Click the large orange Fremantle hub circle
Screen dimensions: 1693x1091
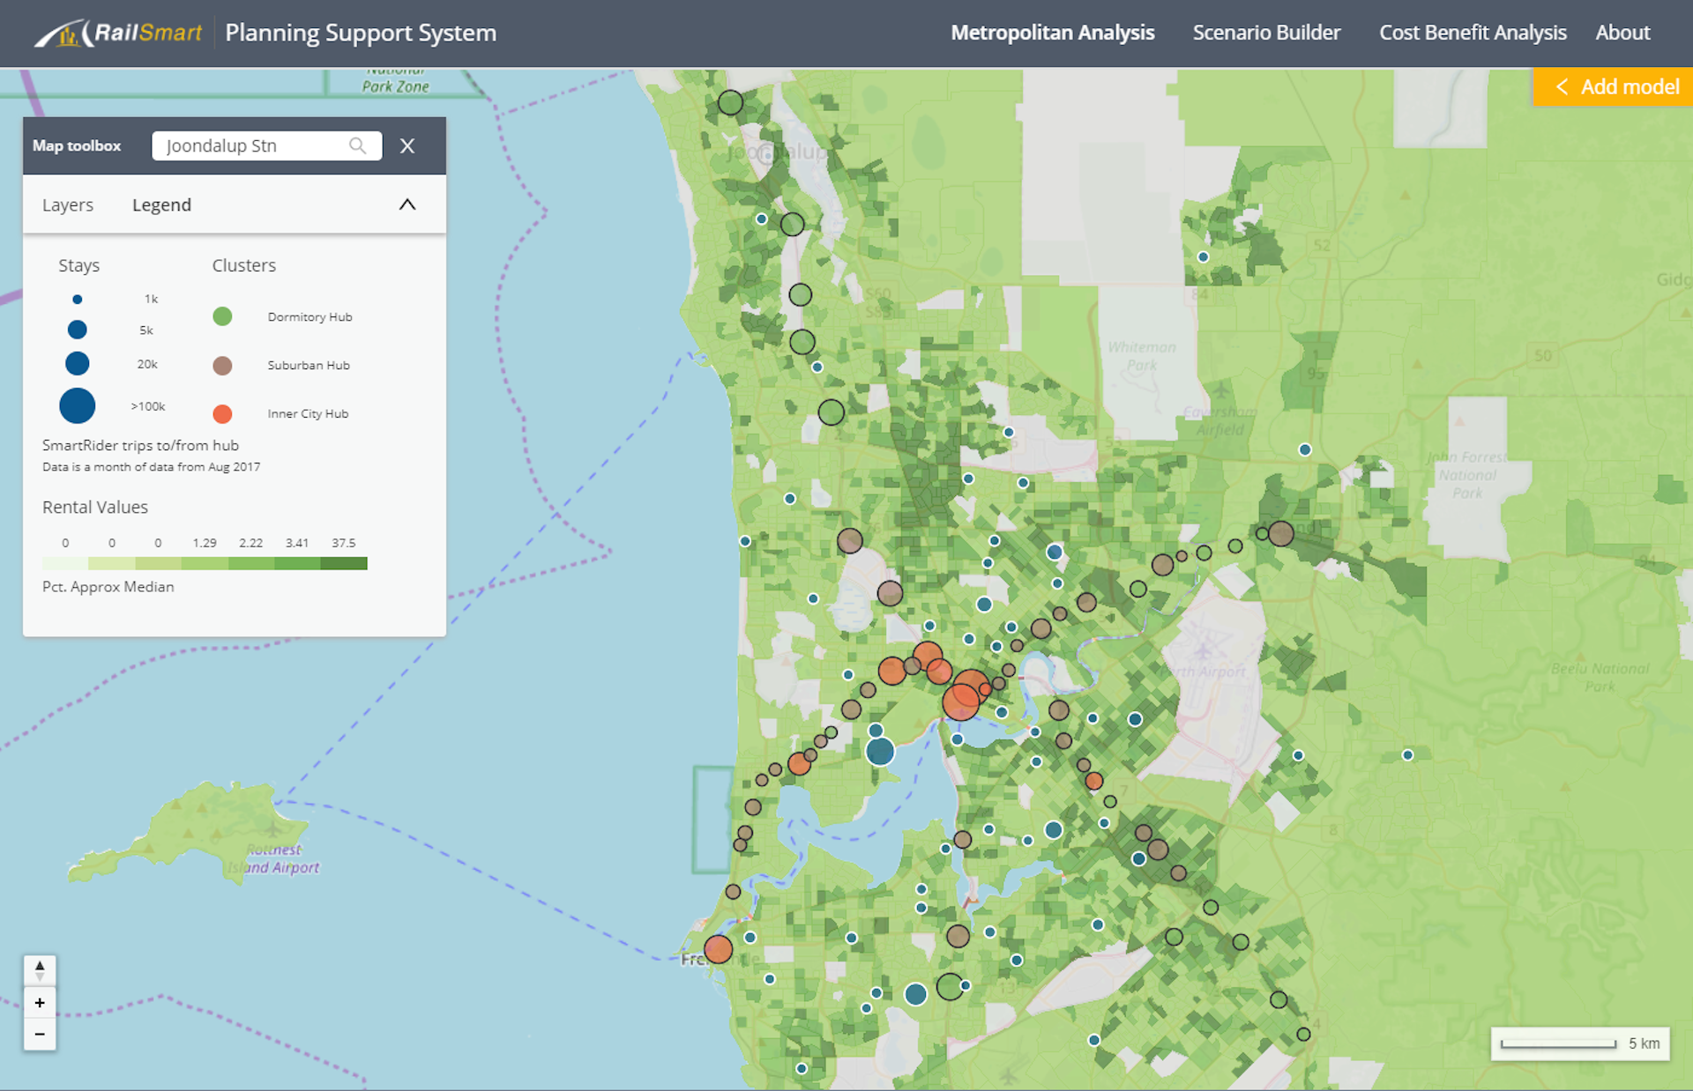pos(718,949)
